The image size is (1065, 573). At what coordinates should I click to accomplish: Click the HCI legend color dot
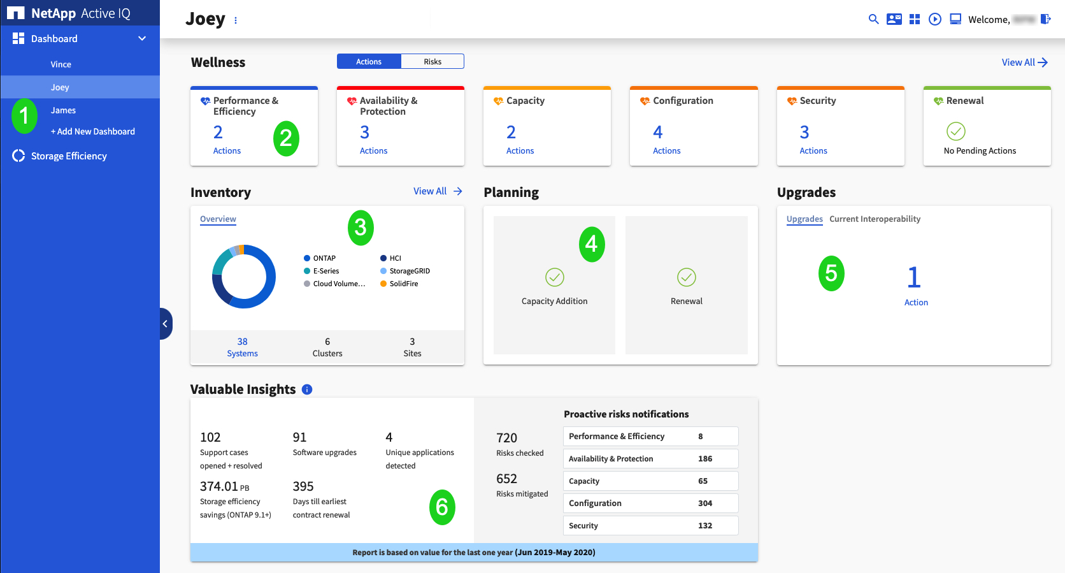click(x=383, y=258)
